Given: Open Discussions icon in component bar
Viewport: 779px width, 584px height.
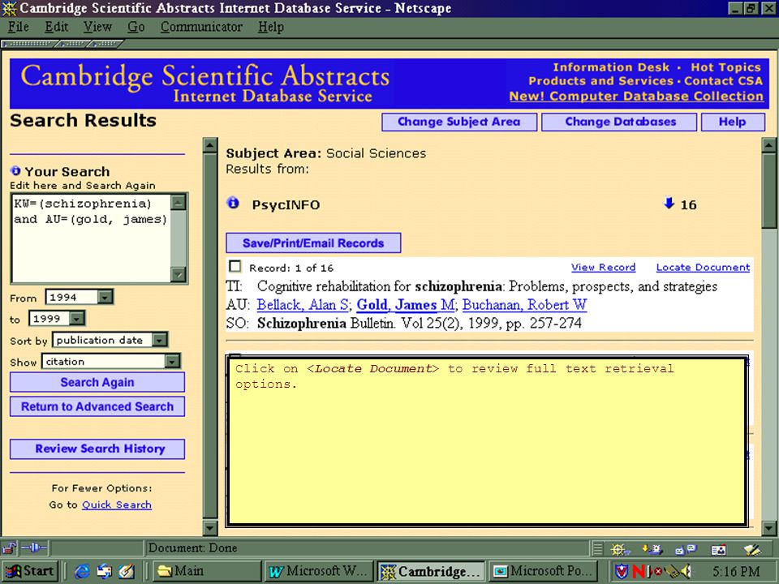Looking at the screenshot, I should (686, 549).
